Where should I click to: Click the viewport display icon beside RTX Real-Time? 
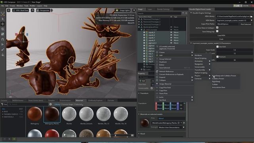(x=33, y=10)
